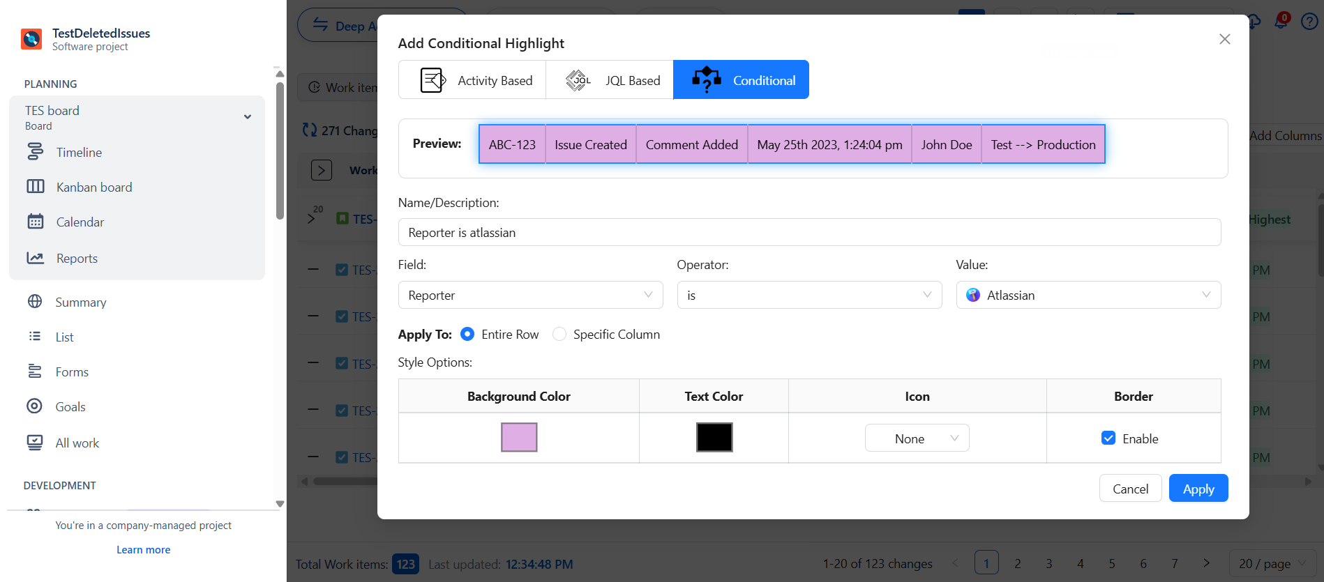
Task: Click the Timeline icon in sidebar
Action: (35, 152)
